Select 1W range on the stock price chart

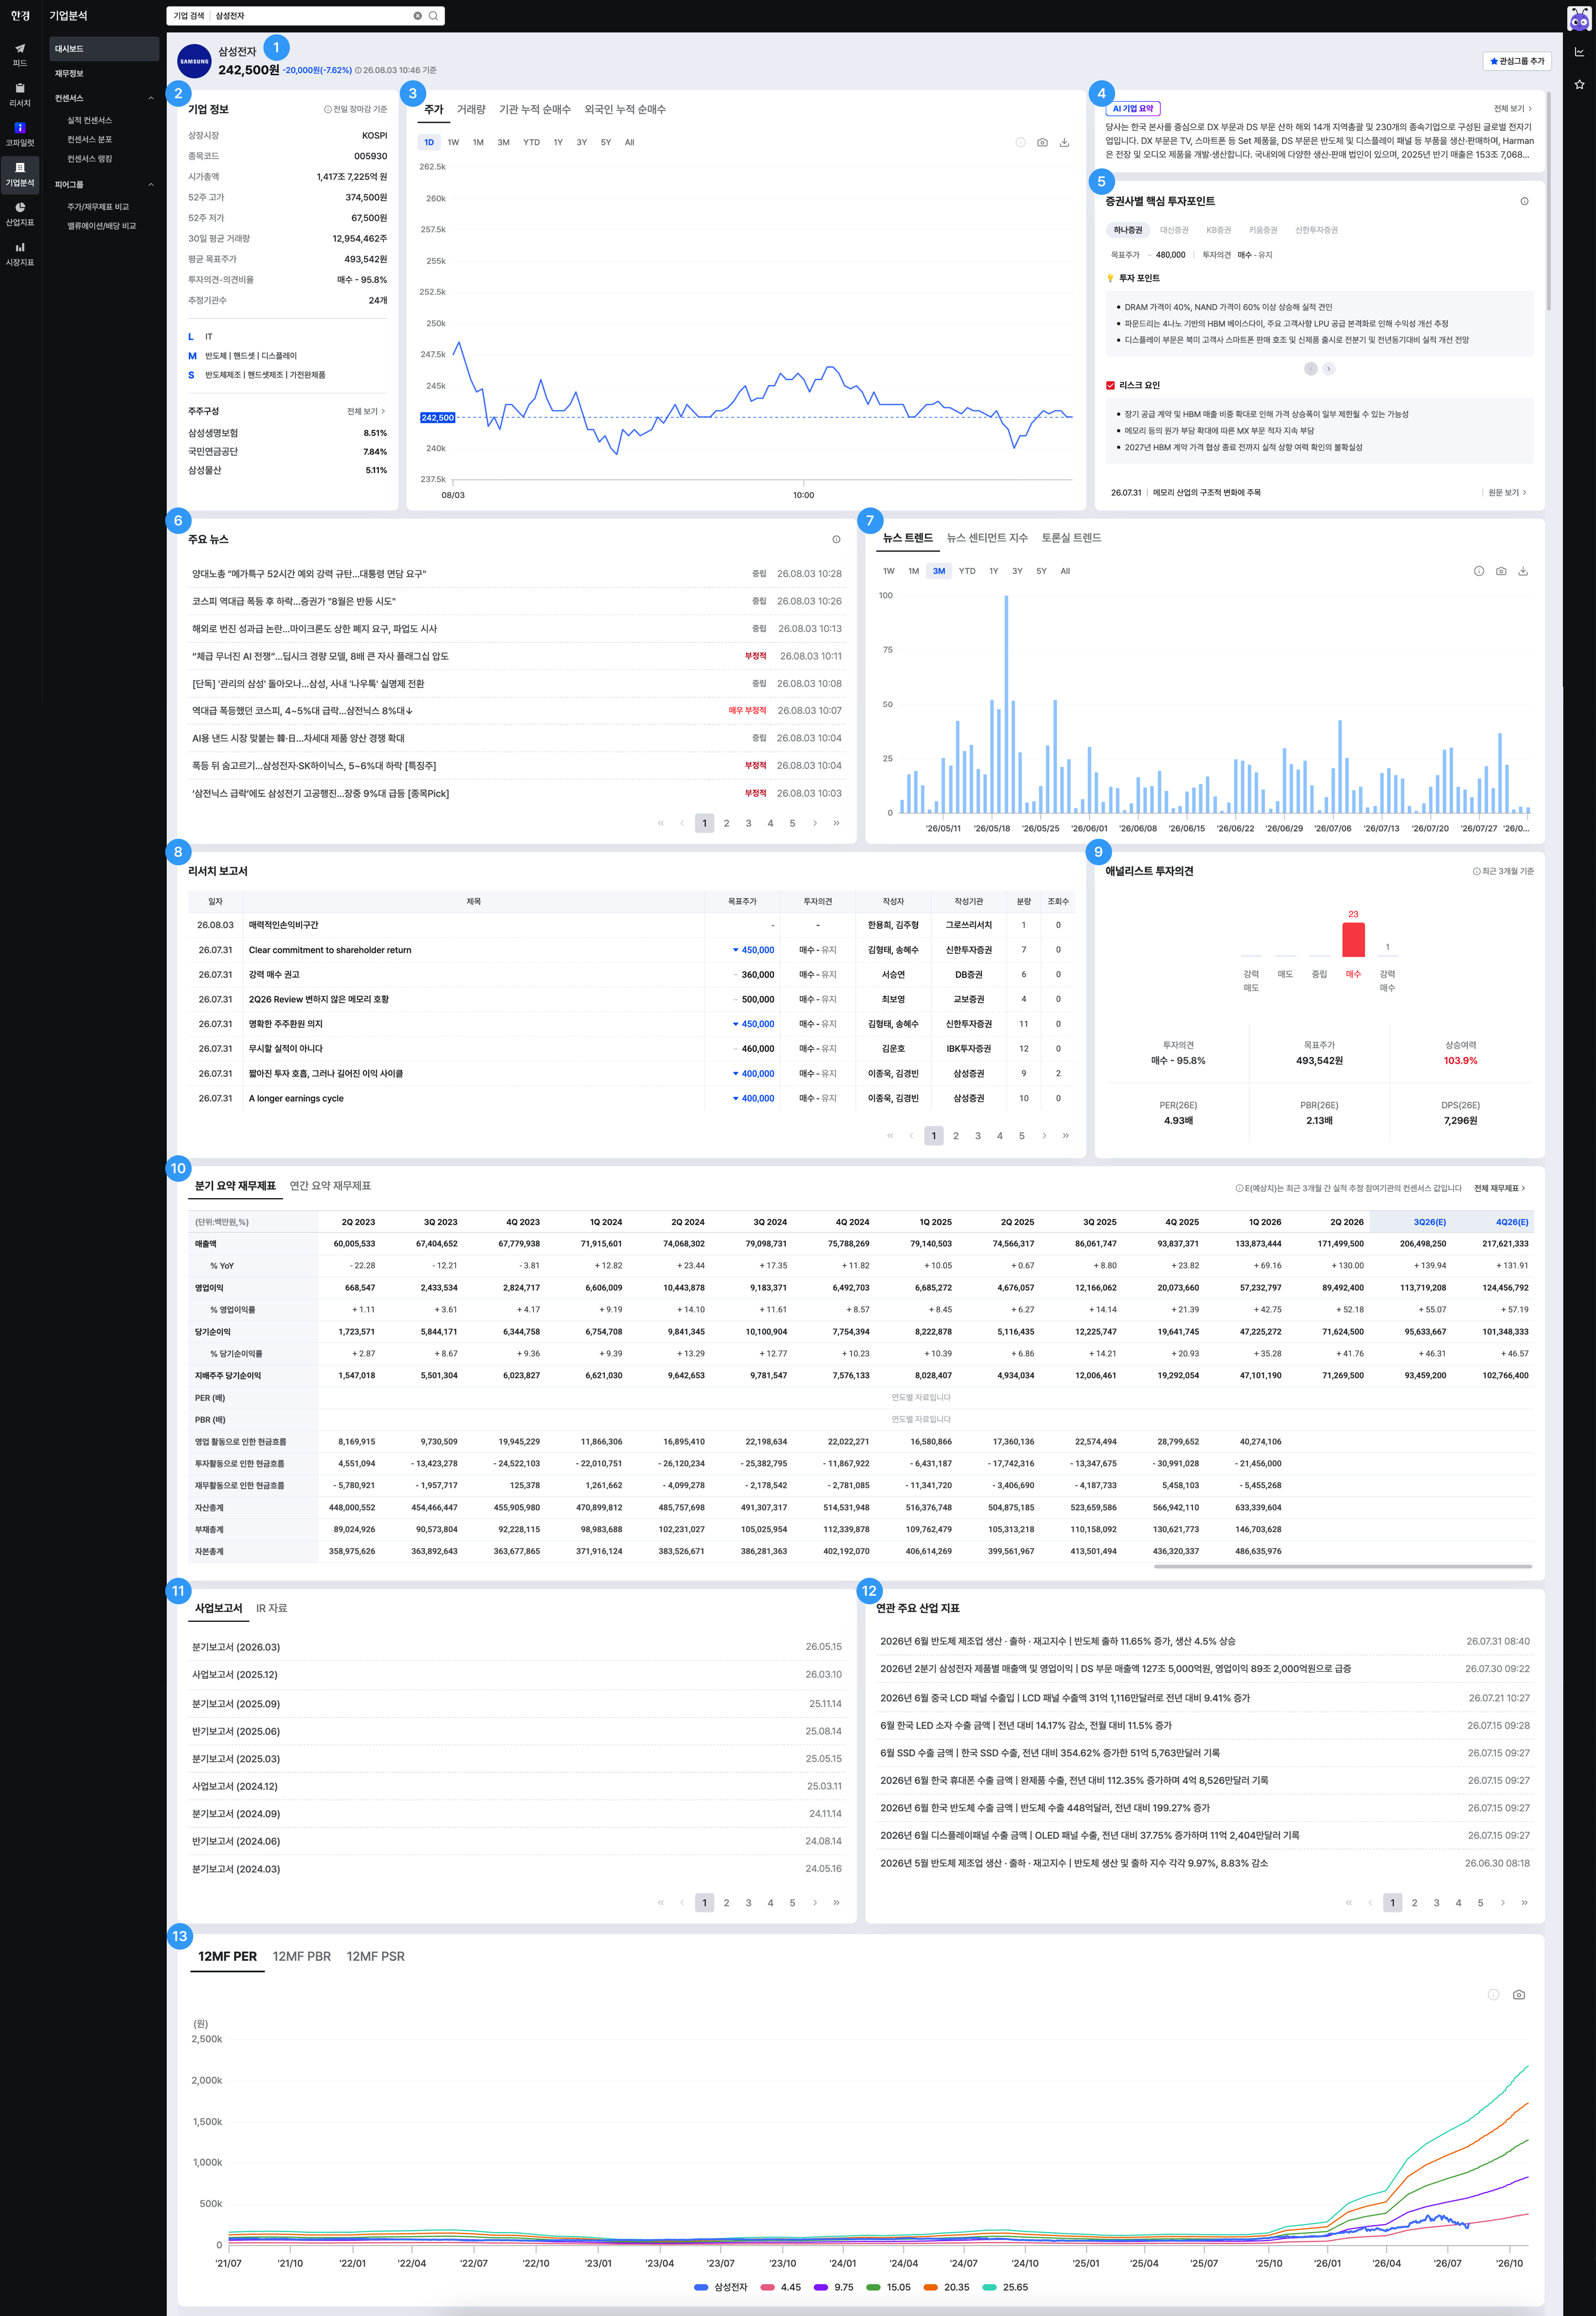point(453,142)
